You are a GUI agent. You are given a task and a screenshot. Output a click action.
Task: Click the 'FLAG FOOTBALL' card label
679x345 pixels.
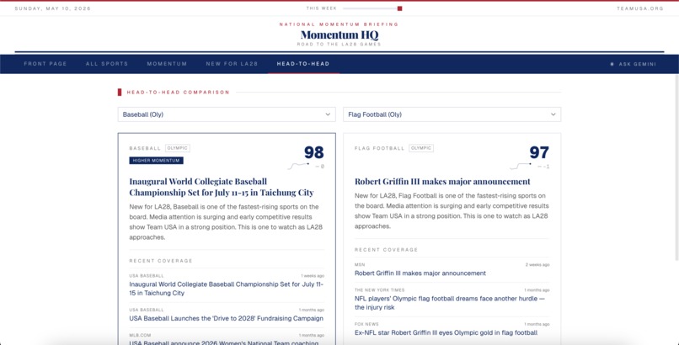(379, 148)
